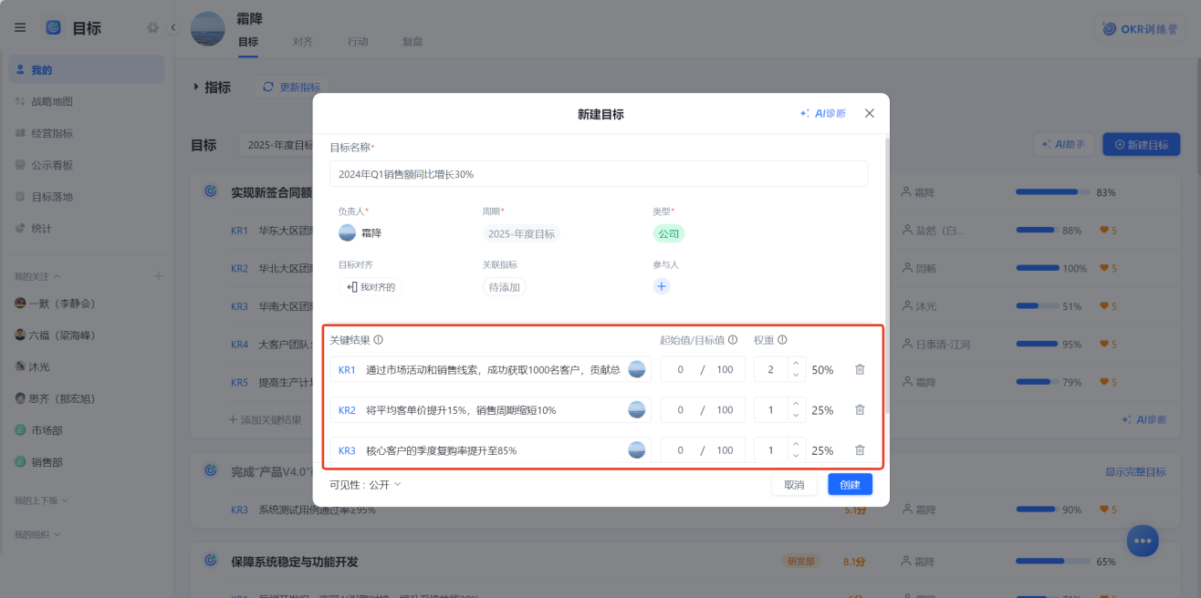Click the KR1 start/target value field
This screenshot has height=598, width=1201.
(703, 369)
